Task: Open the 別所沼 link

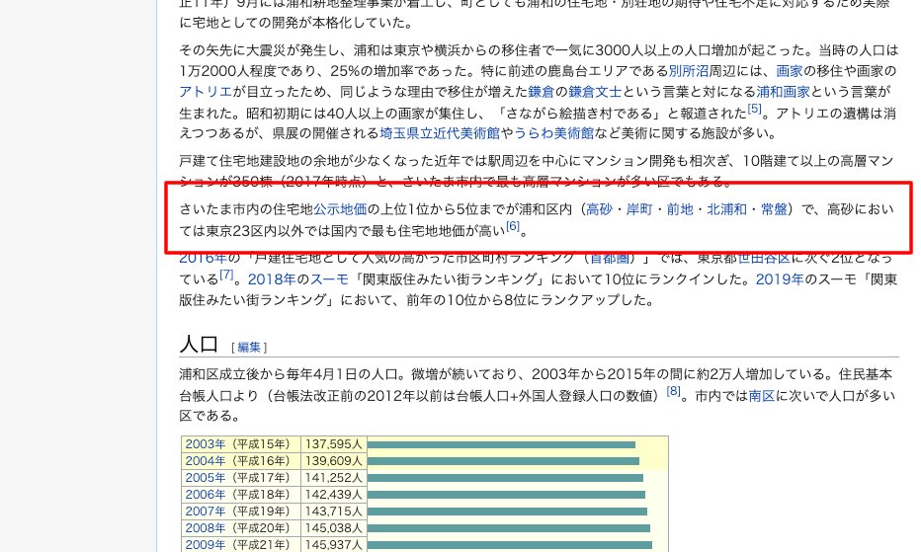Action: coord(690,71)
